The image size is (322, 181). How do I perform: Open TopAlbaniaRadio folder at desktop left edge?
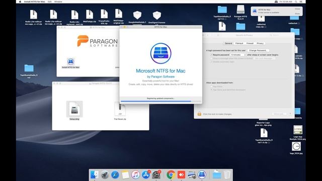[29, 68]
